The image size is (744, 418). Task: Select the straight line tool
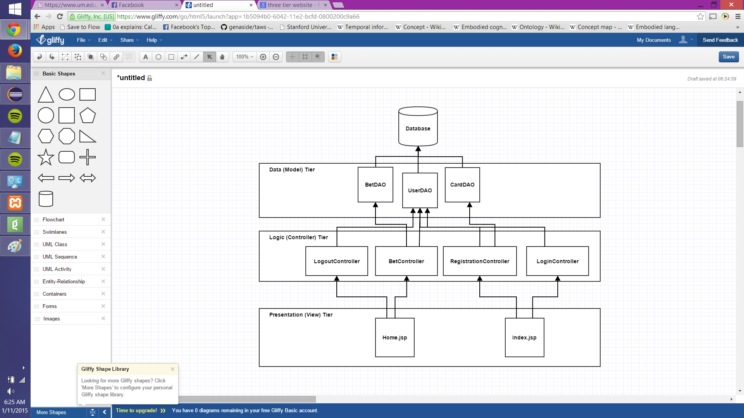(197, 57)
